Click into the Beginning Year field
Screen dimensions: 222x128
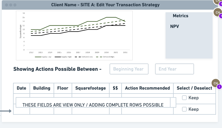[x=129, y=69]
